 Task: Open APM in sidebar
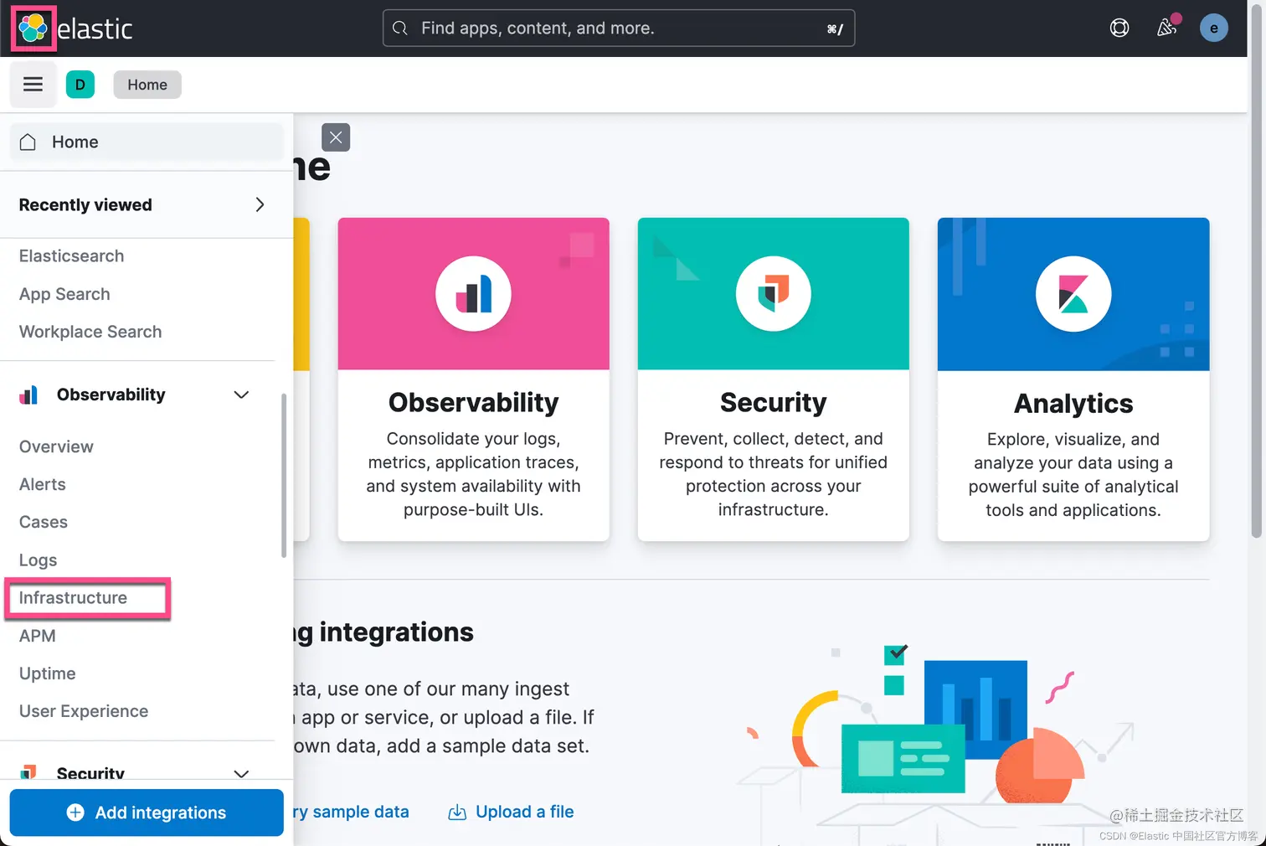click(x=37, y=636)
